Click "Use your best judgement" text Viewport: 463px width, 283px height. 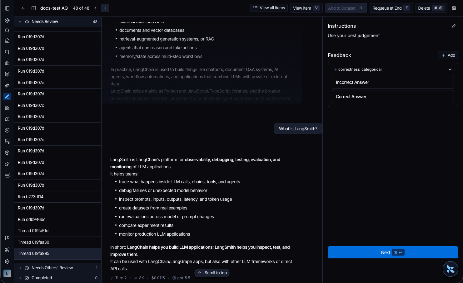point(354,36)
